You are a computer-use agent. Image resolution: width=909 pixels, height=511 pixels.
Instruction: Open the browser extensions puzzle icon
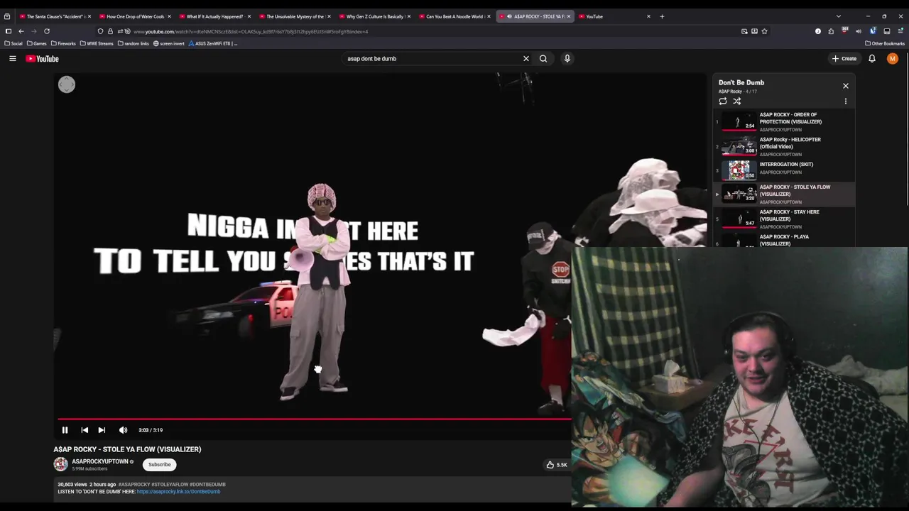(x=831, y=31)
